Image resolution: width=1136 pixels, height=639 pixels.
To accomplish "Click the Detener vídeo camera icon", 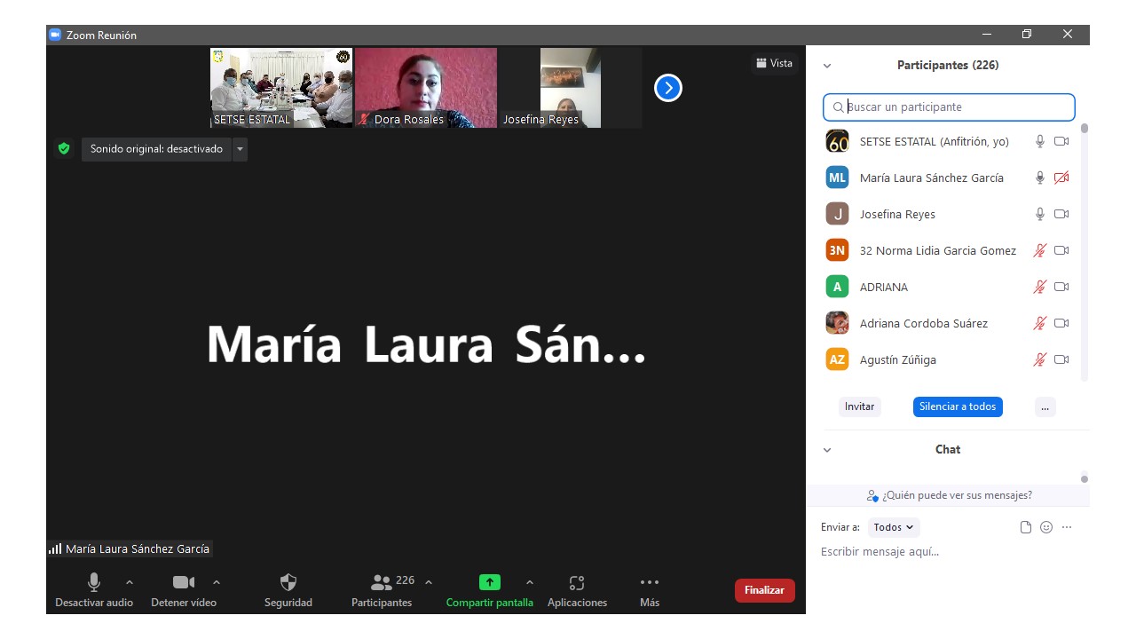I will pos(184,582).
